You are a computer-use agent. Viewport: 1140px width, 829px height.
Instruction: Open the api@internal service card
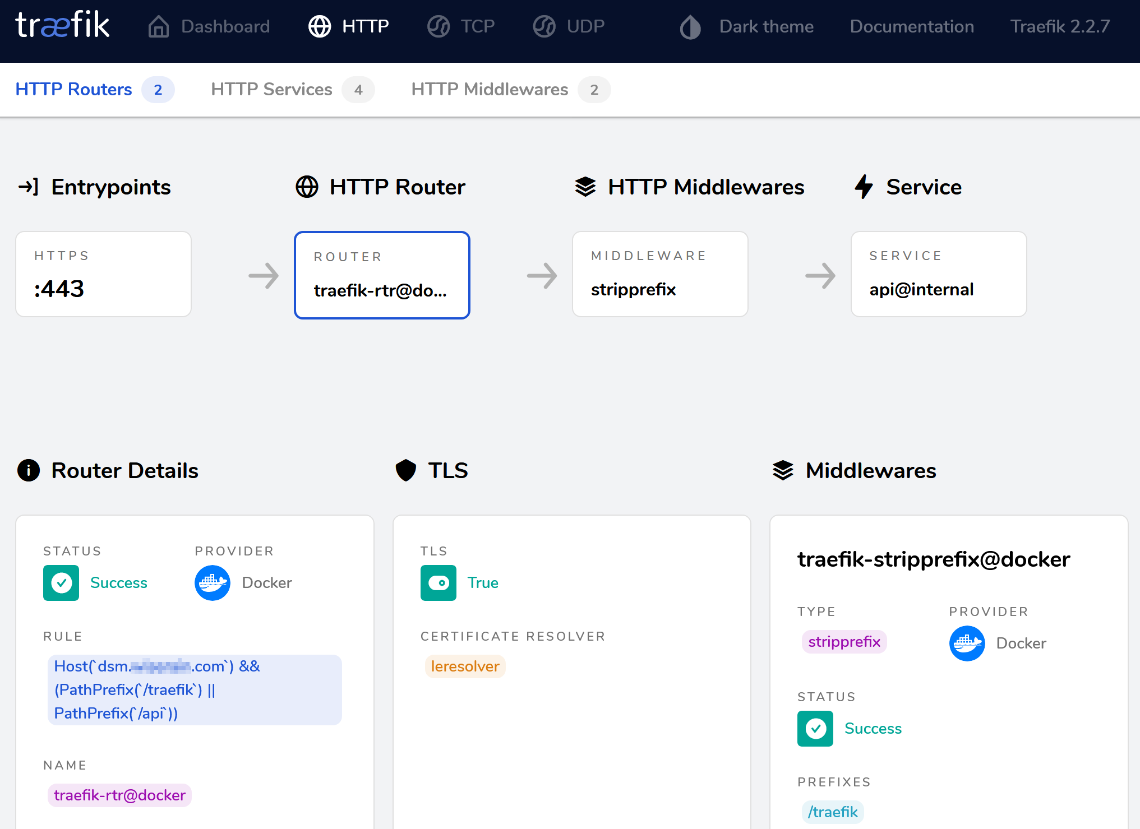coord(939,274)
